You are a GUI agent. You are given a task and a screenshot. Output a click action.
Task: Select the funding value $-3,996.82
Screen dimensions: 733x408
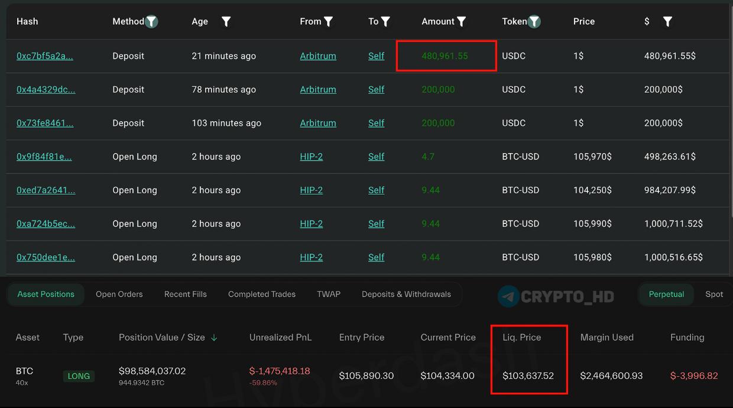click(694, 376)
